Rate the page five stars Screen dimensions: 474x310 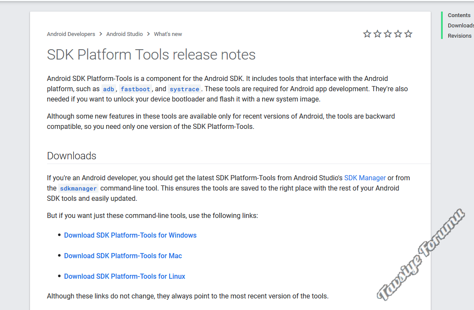point(408,34)
